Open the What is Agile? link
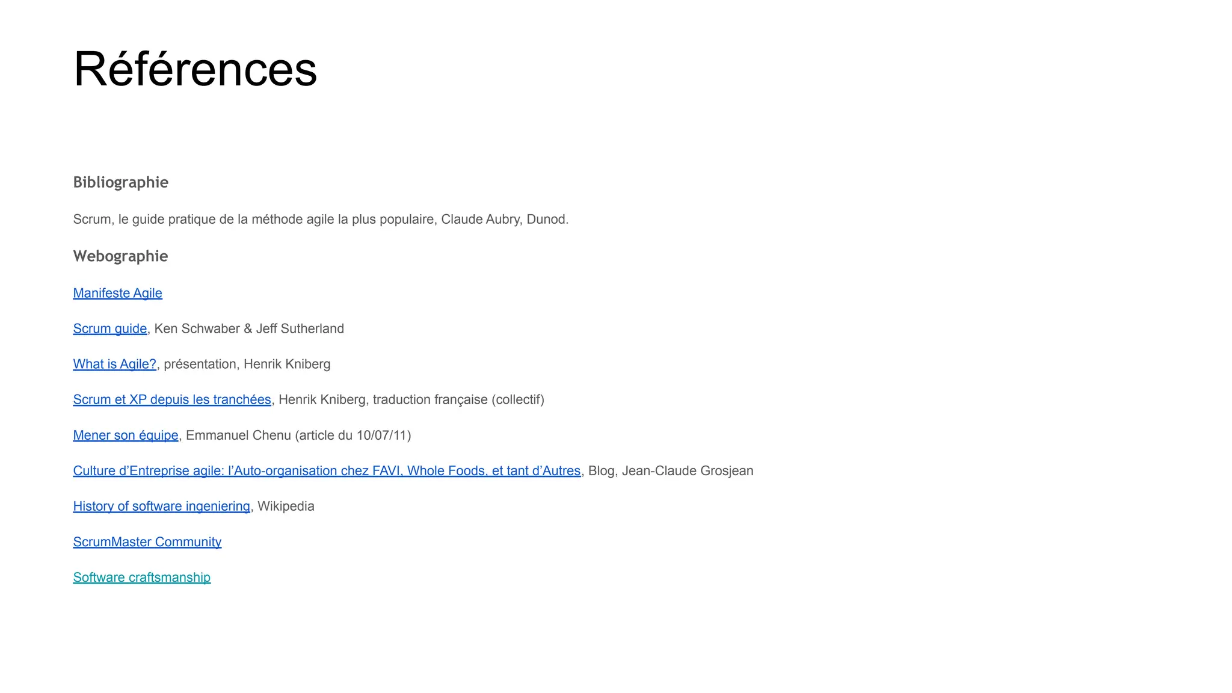 pos(114,364)
